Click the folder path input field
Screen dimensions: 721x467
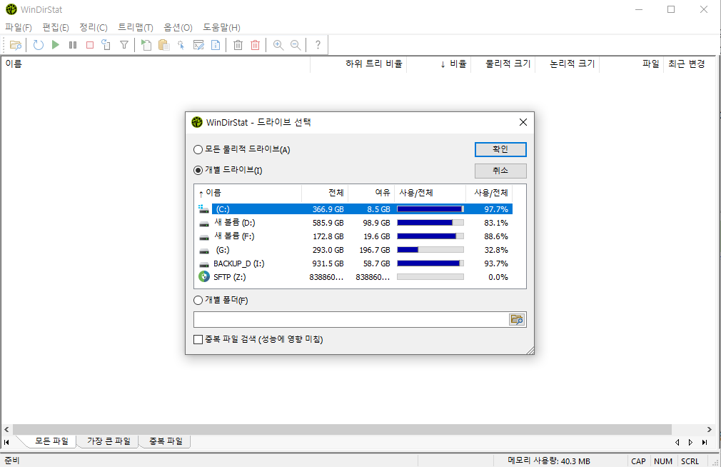click(351, 319)
